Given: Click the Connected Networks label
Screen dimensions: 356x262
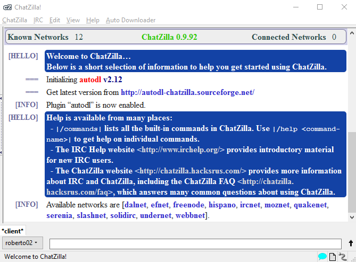Looking at the screenshot, I should pos(289,37).
